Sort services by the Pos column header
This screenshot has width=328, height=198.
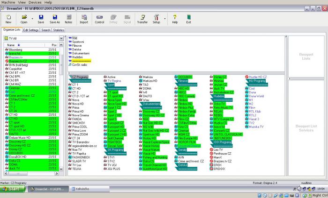pos(52,45)
